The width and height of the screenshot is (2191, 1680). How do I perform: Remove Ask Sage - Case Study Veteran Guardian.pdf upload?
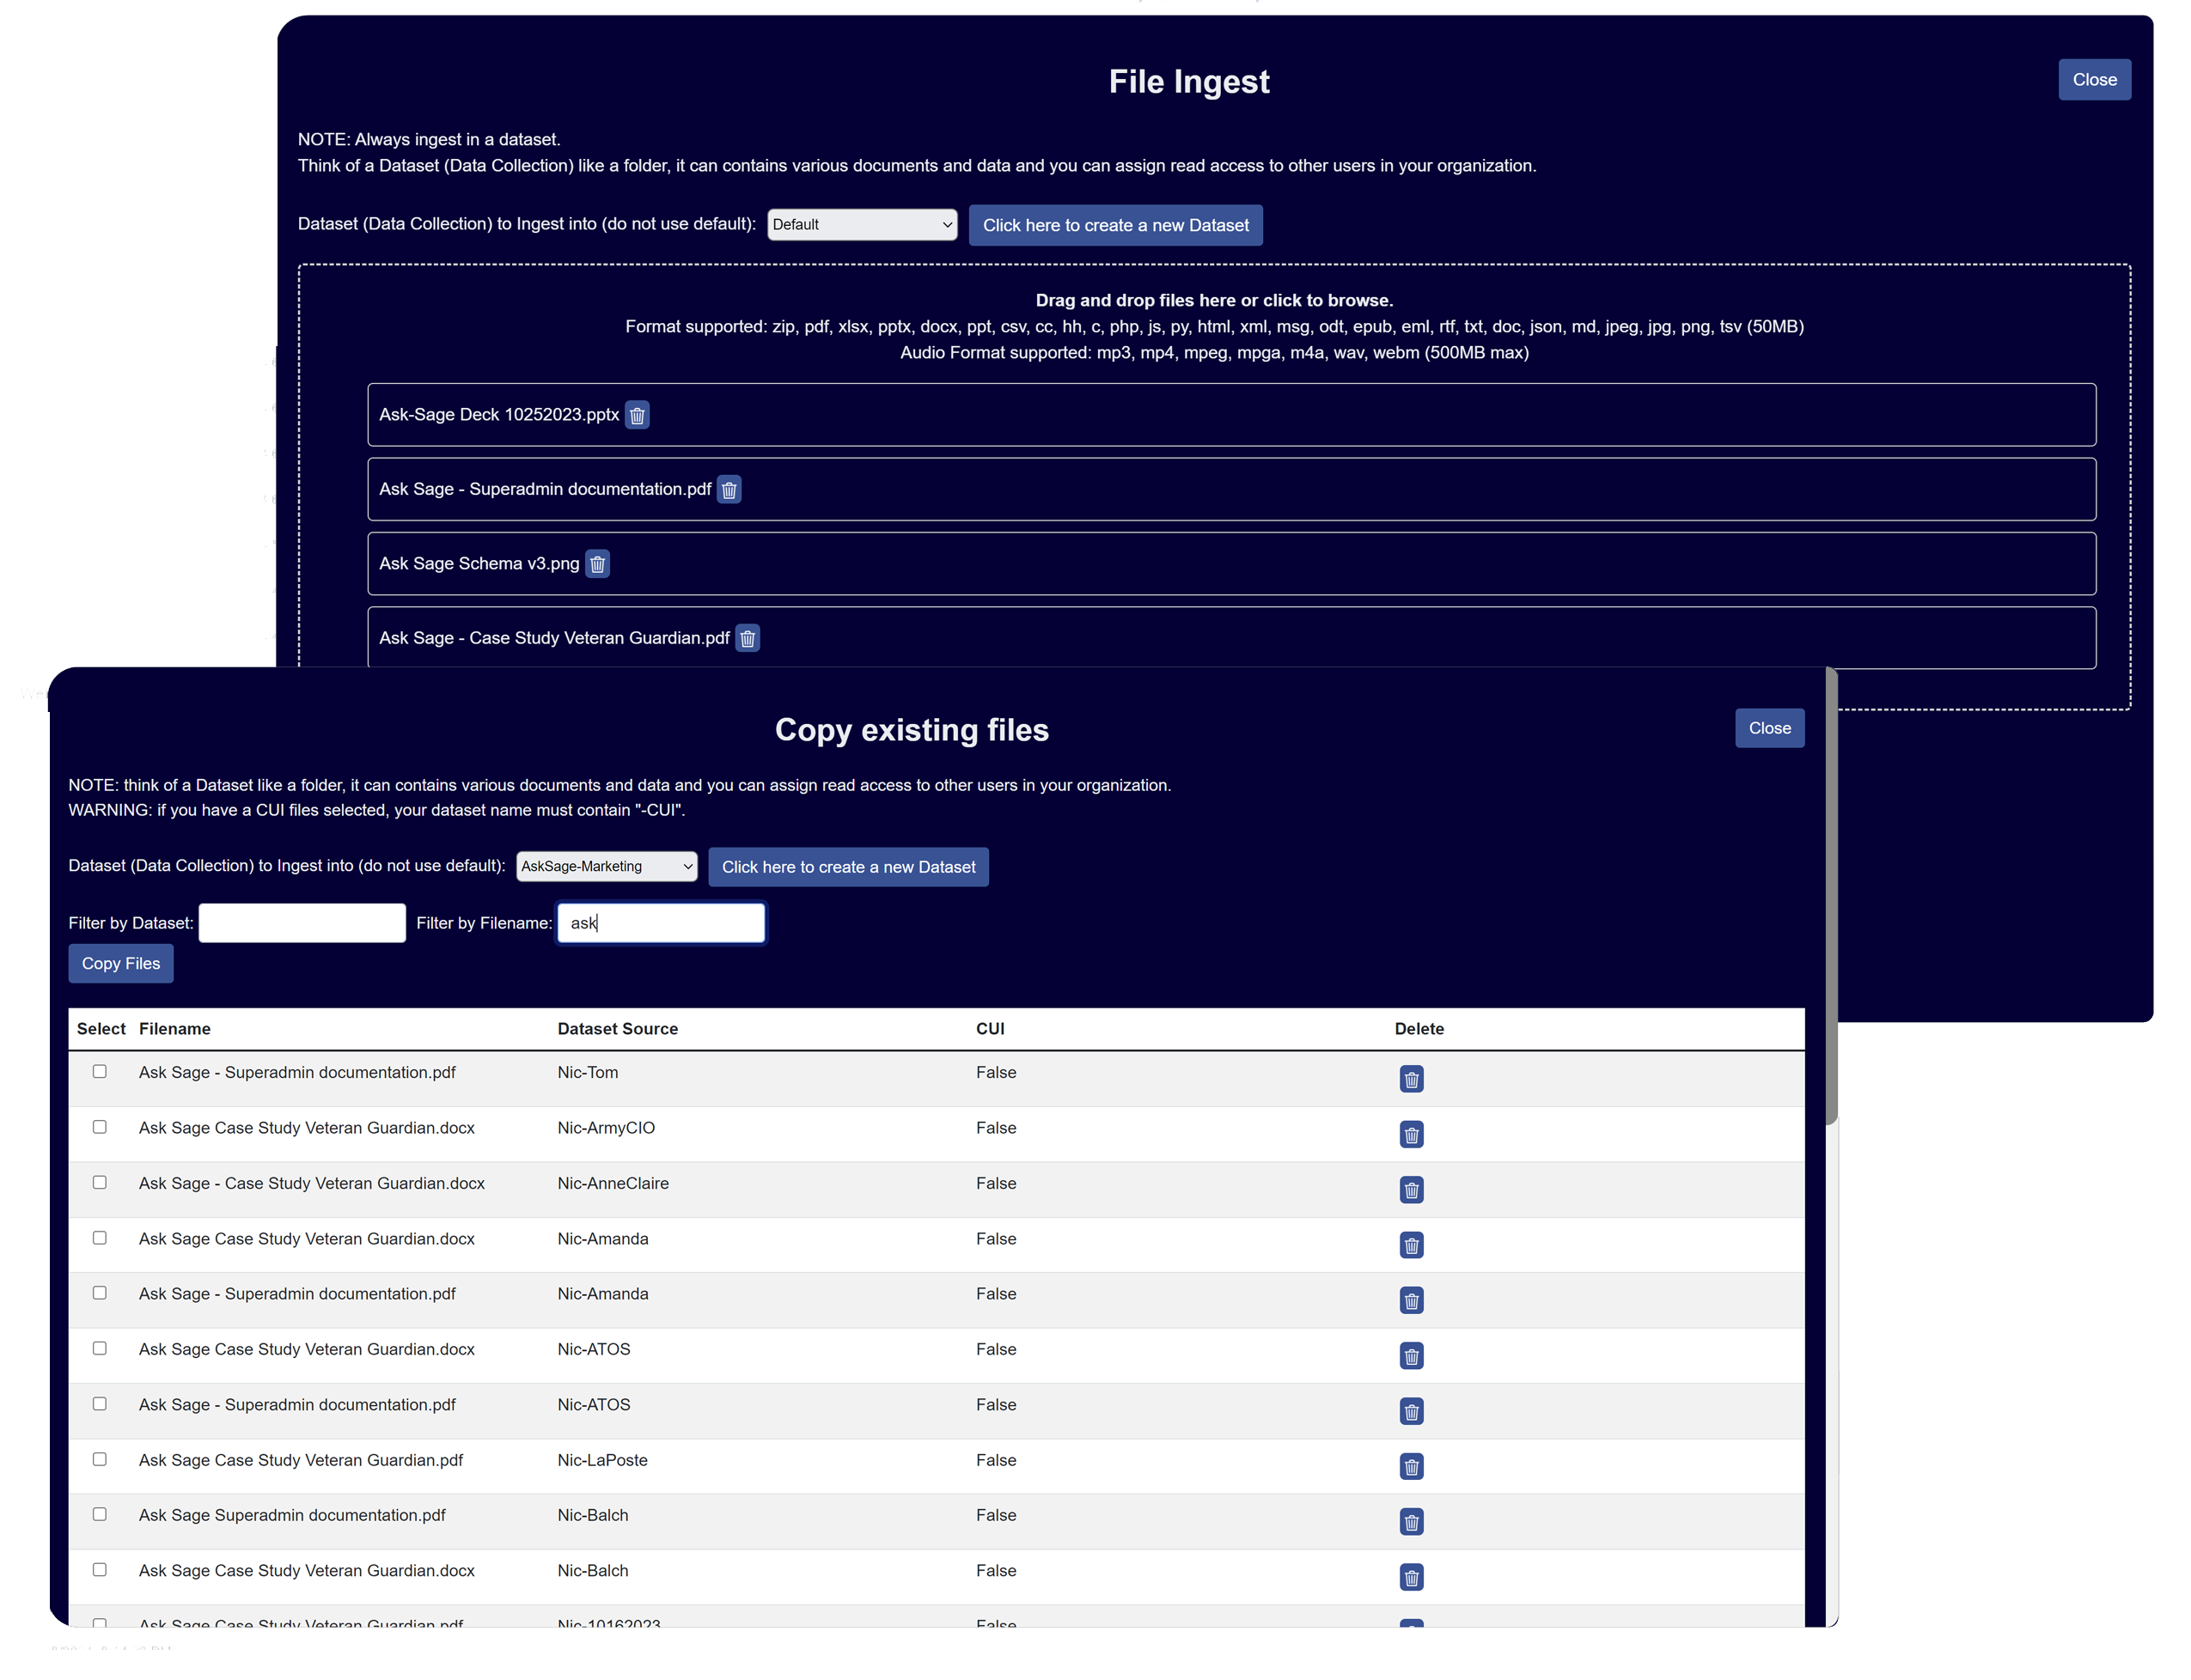point(748,638)
